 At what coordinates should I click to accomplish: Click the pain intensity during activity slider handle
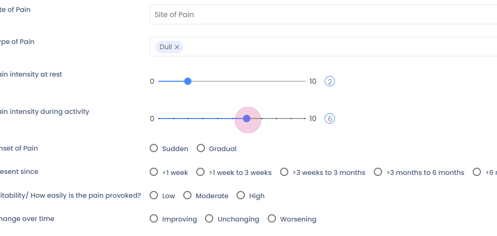[247, 119]
